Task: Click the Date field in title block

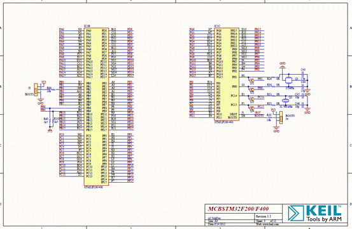Action: (x=216, y=224)
